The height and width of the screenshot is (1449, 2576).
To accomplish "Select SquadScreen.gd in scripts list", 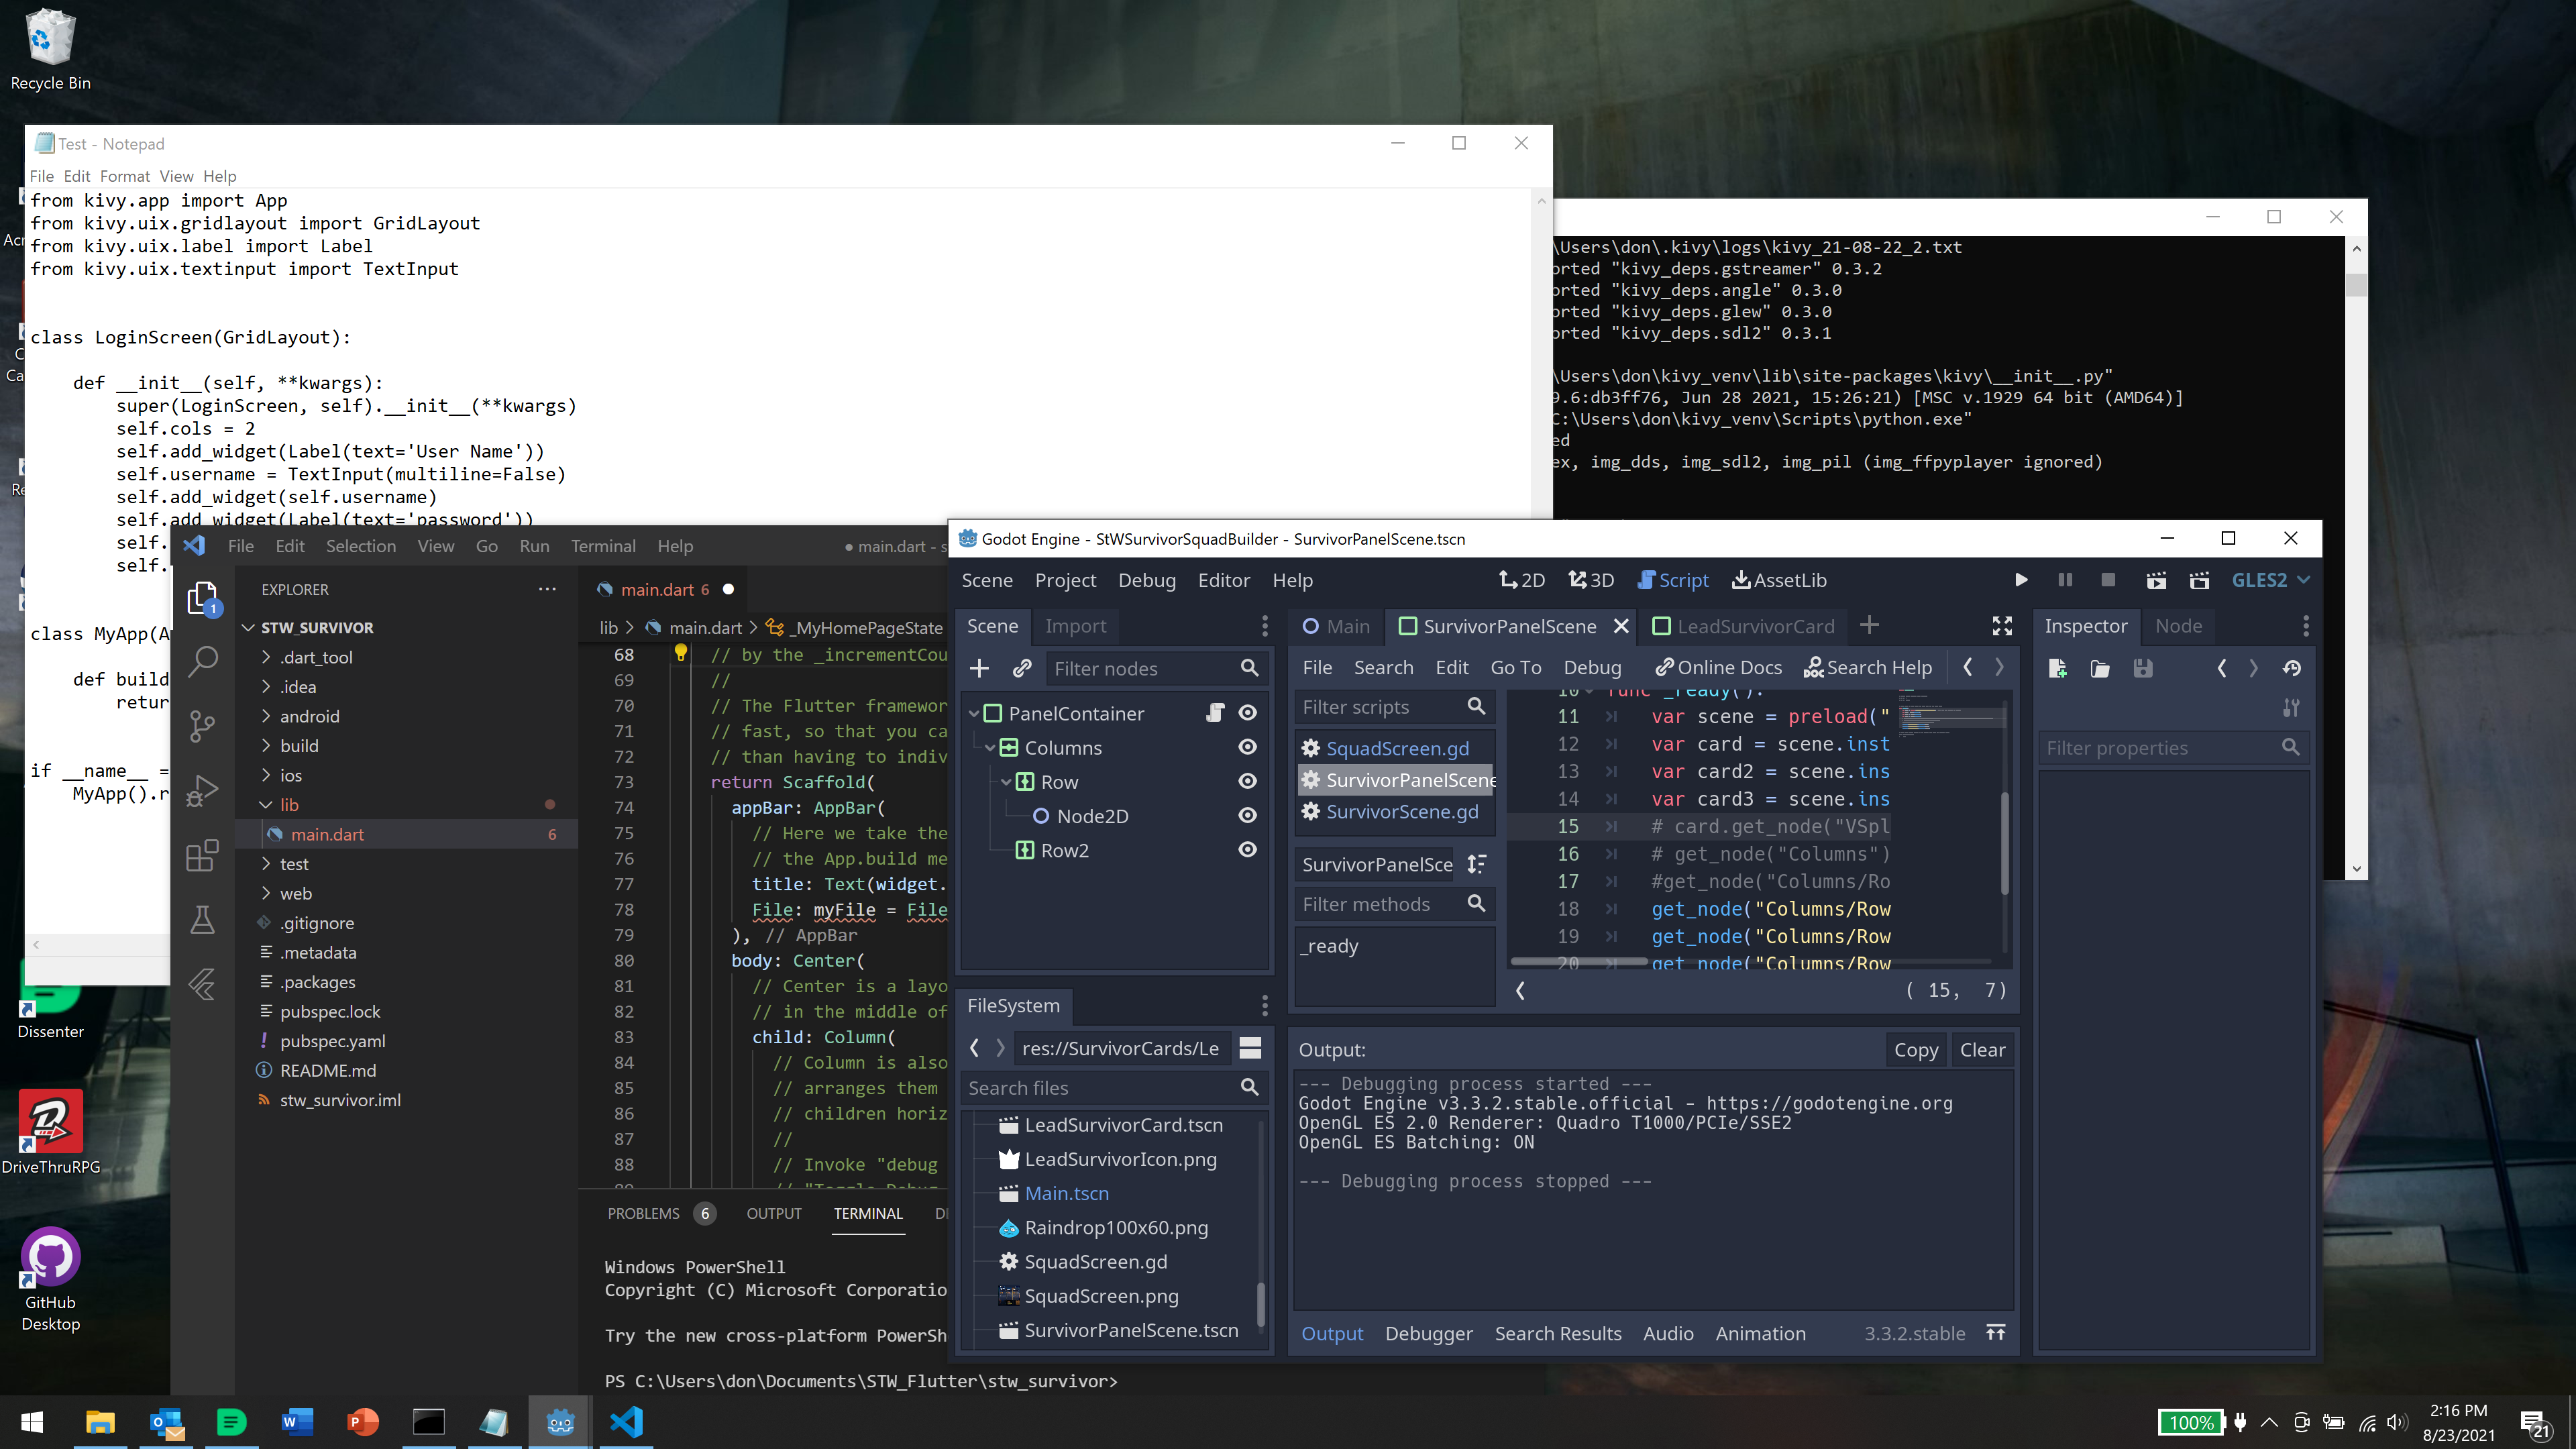I will click(x=1397, y=748).
